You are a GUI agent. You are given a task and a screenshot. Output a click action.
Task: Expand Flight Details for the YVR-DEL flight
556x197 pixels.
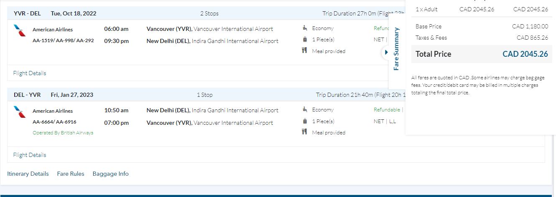point(30,73)
